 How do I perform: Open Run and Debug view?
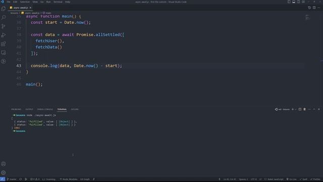(x=4, y=35)
